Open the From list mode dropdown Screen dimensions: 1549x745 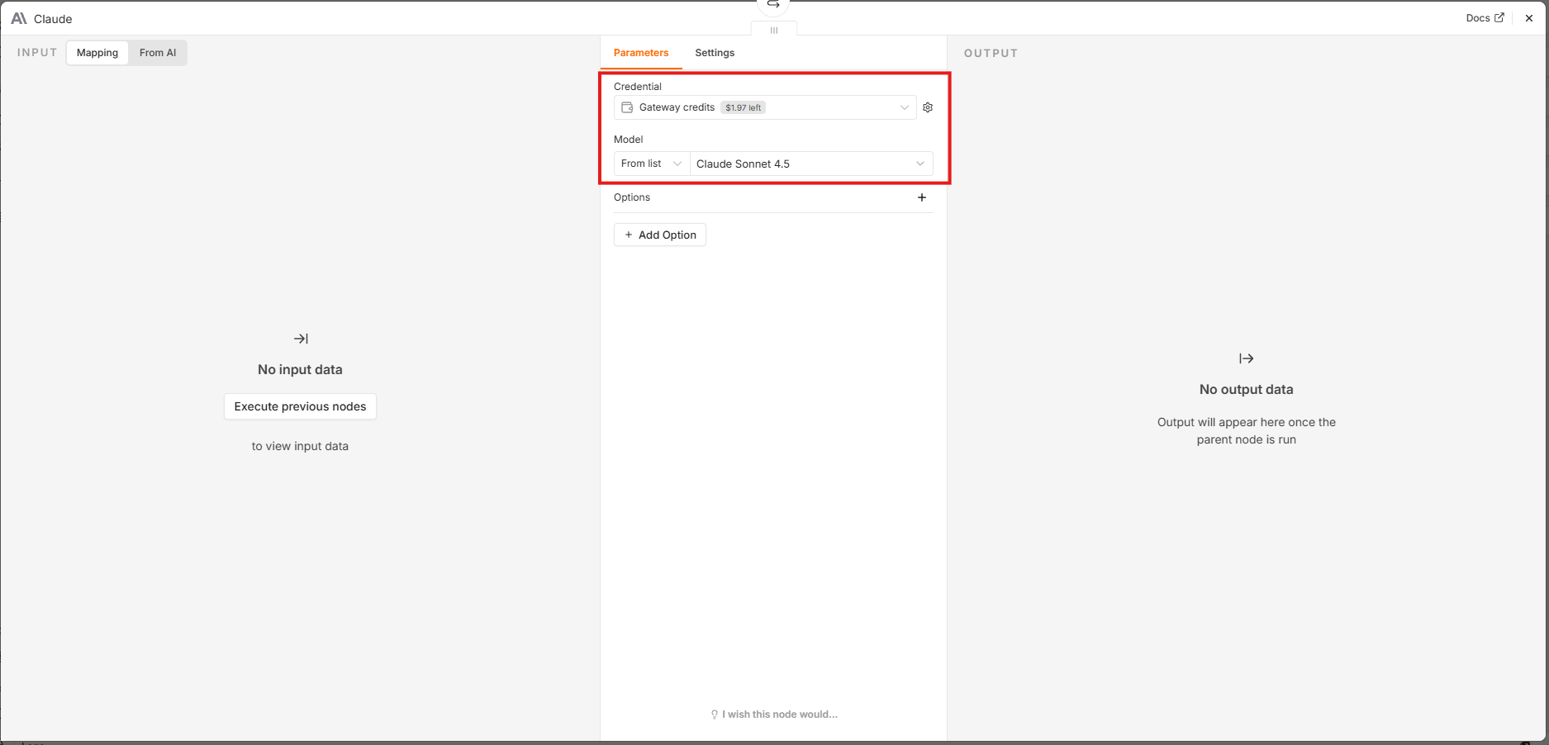click(652, 164)
